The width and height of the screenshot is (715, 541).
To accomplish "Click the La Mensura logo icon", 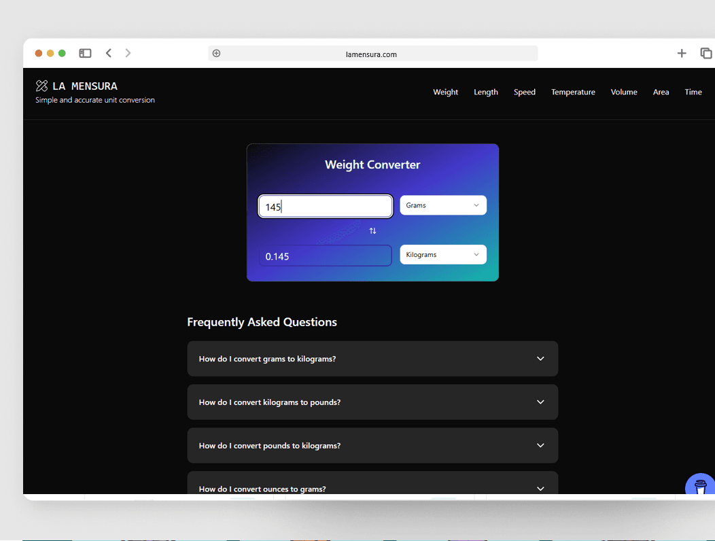I will pyautogui.click(x=41, y=86).
